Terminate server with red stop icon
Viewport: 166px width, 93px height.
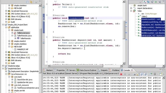click(121, 74)
